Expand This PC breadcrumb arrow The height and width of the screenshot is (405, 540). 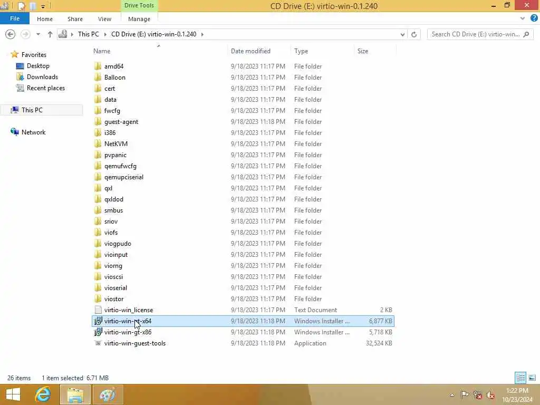(105, 34)
